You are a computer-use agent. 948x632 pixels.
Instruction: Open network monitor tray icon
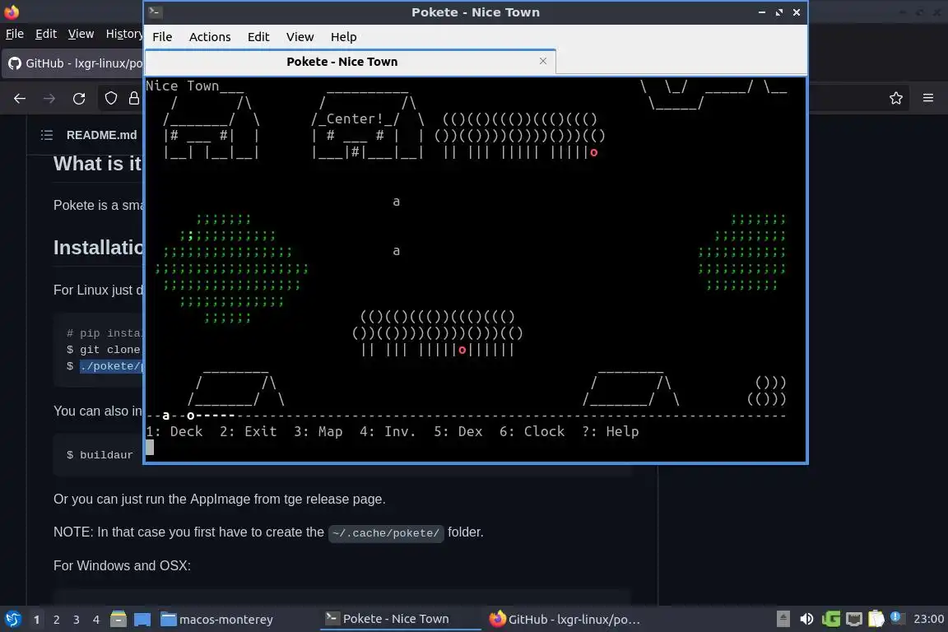pos(853,619)
